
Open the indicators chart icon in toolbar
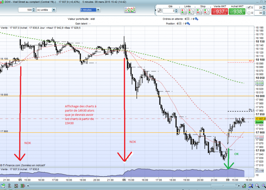tap(130, 10)
